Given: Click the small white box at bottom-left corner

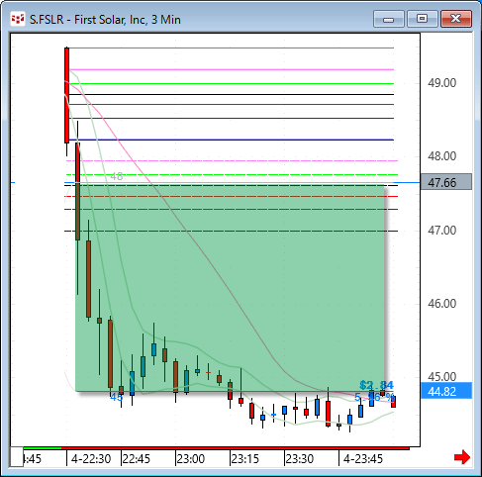Looking at the screenshot, I should coord(17,457).
